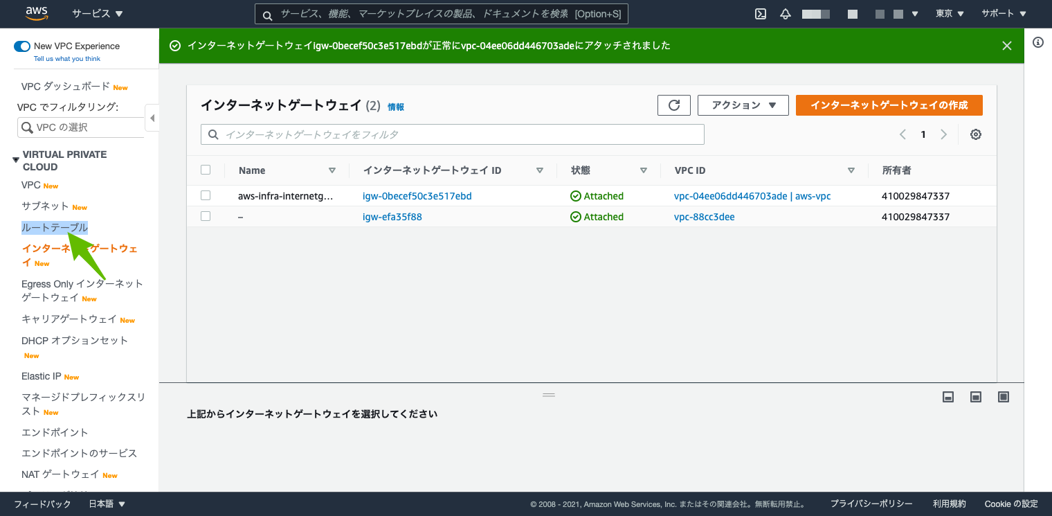Viewport: 1052px width, 516px height.
Task: Toggle the New VPC Experience switch
Action: [x=22, y=46]
